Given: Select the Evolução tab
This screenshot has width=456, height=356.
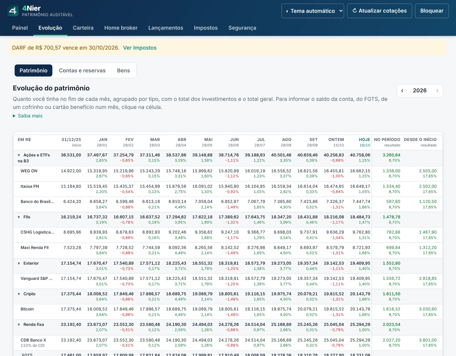Looking at the screenshot, I should [50, 28].
